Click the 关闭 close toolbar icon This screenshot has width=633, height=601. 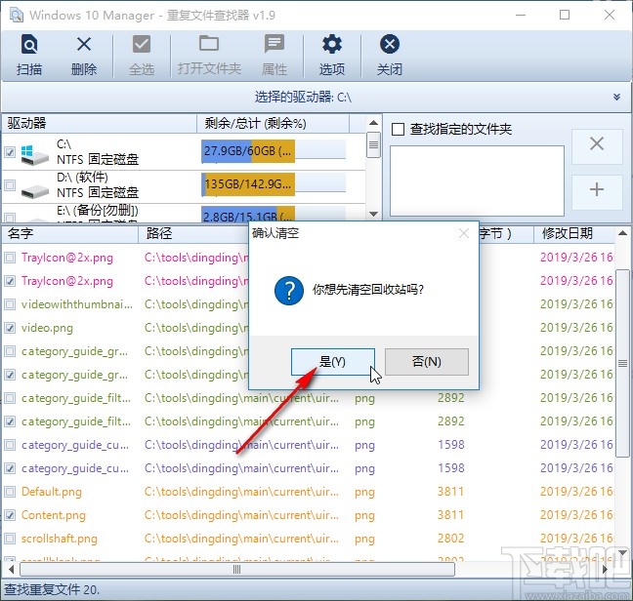[x=390, y=44]
